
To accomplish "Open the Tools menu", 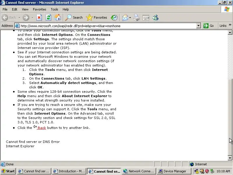I will tap(54, 9).
